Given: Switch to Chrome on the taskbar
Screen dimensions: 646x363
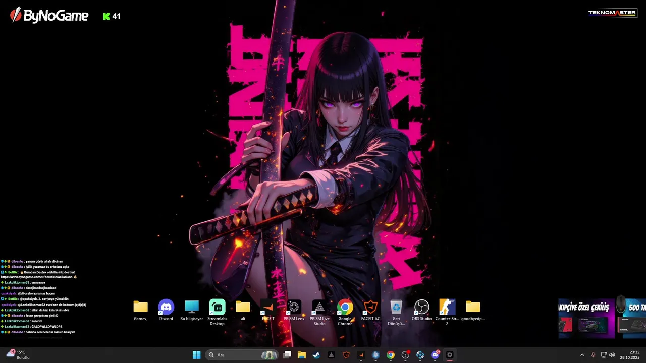Looking at the screenshot, I should [x=391, y=355].
